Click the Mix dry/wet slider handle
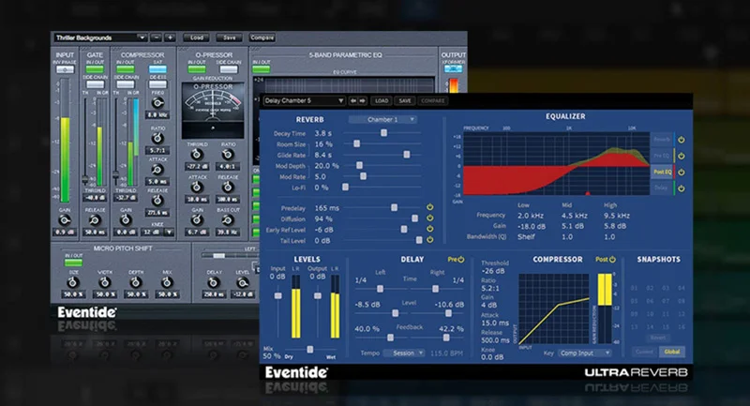Image resolution: width=750 pixels, height=406 pixels. [310, 350]
